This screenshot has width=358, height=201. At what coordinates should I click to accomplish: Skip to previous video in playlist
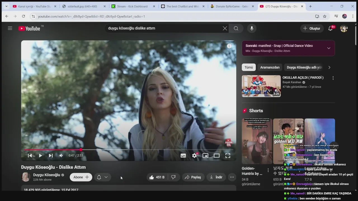[30, 155]
